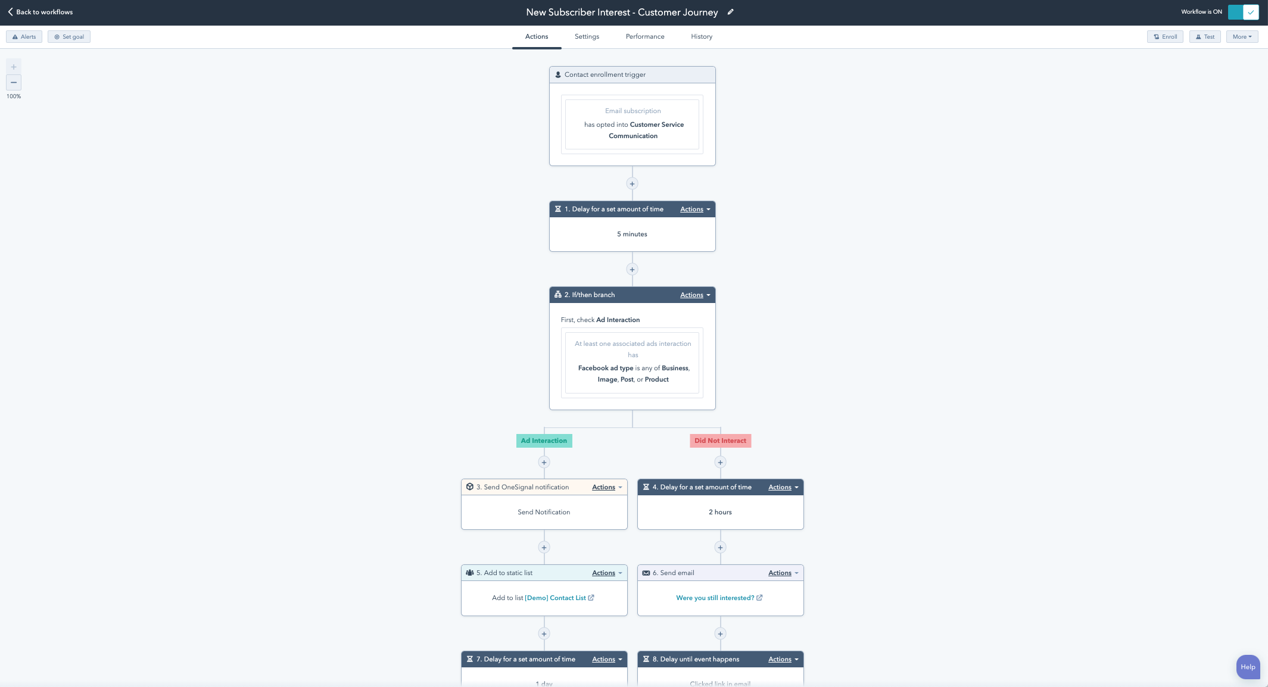Add action below Send OneSignal notification step
1268x687 pixels.
click(x=544, y=547)
